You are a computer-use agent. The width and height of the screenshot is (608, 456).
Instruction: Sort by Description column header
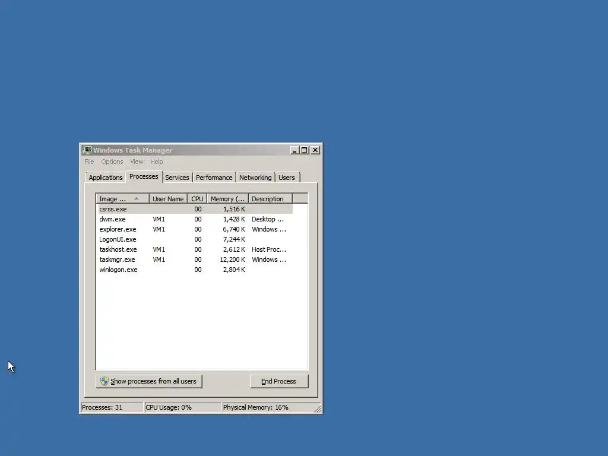click(x=270, y=199)
